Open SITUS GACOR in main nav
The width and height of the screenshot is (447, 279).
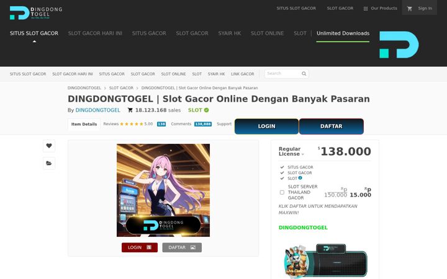coord(149,33)
